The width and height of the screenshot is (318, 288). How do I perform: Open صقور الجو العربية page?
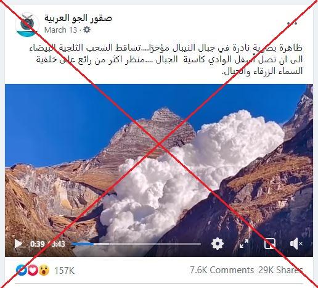[x=78, y=19]
